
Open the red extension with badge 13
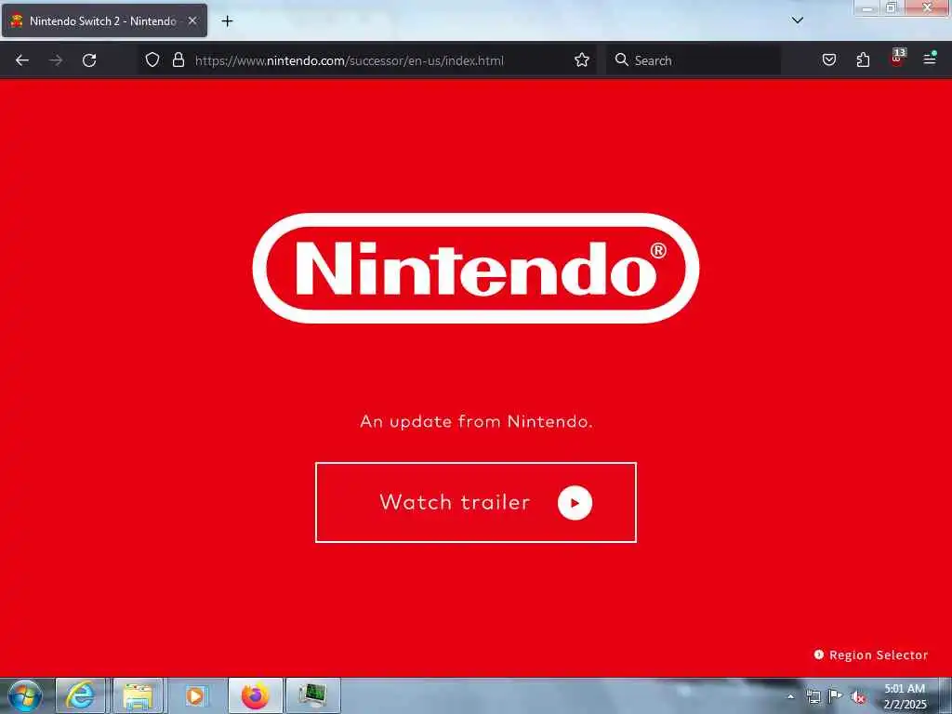[897, 59]
